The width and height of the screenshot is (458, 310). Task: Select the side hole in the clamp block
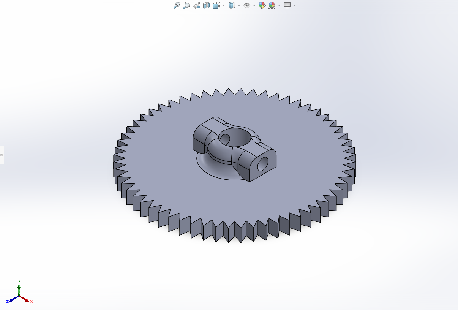263,164
